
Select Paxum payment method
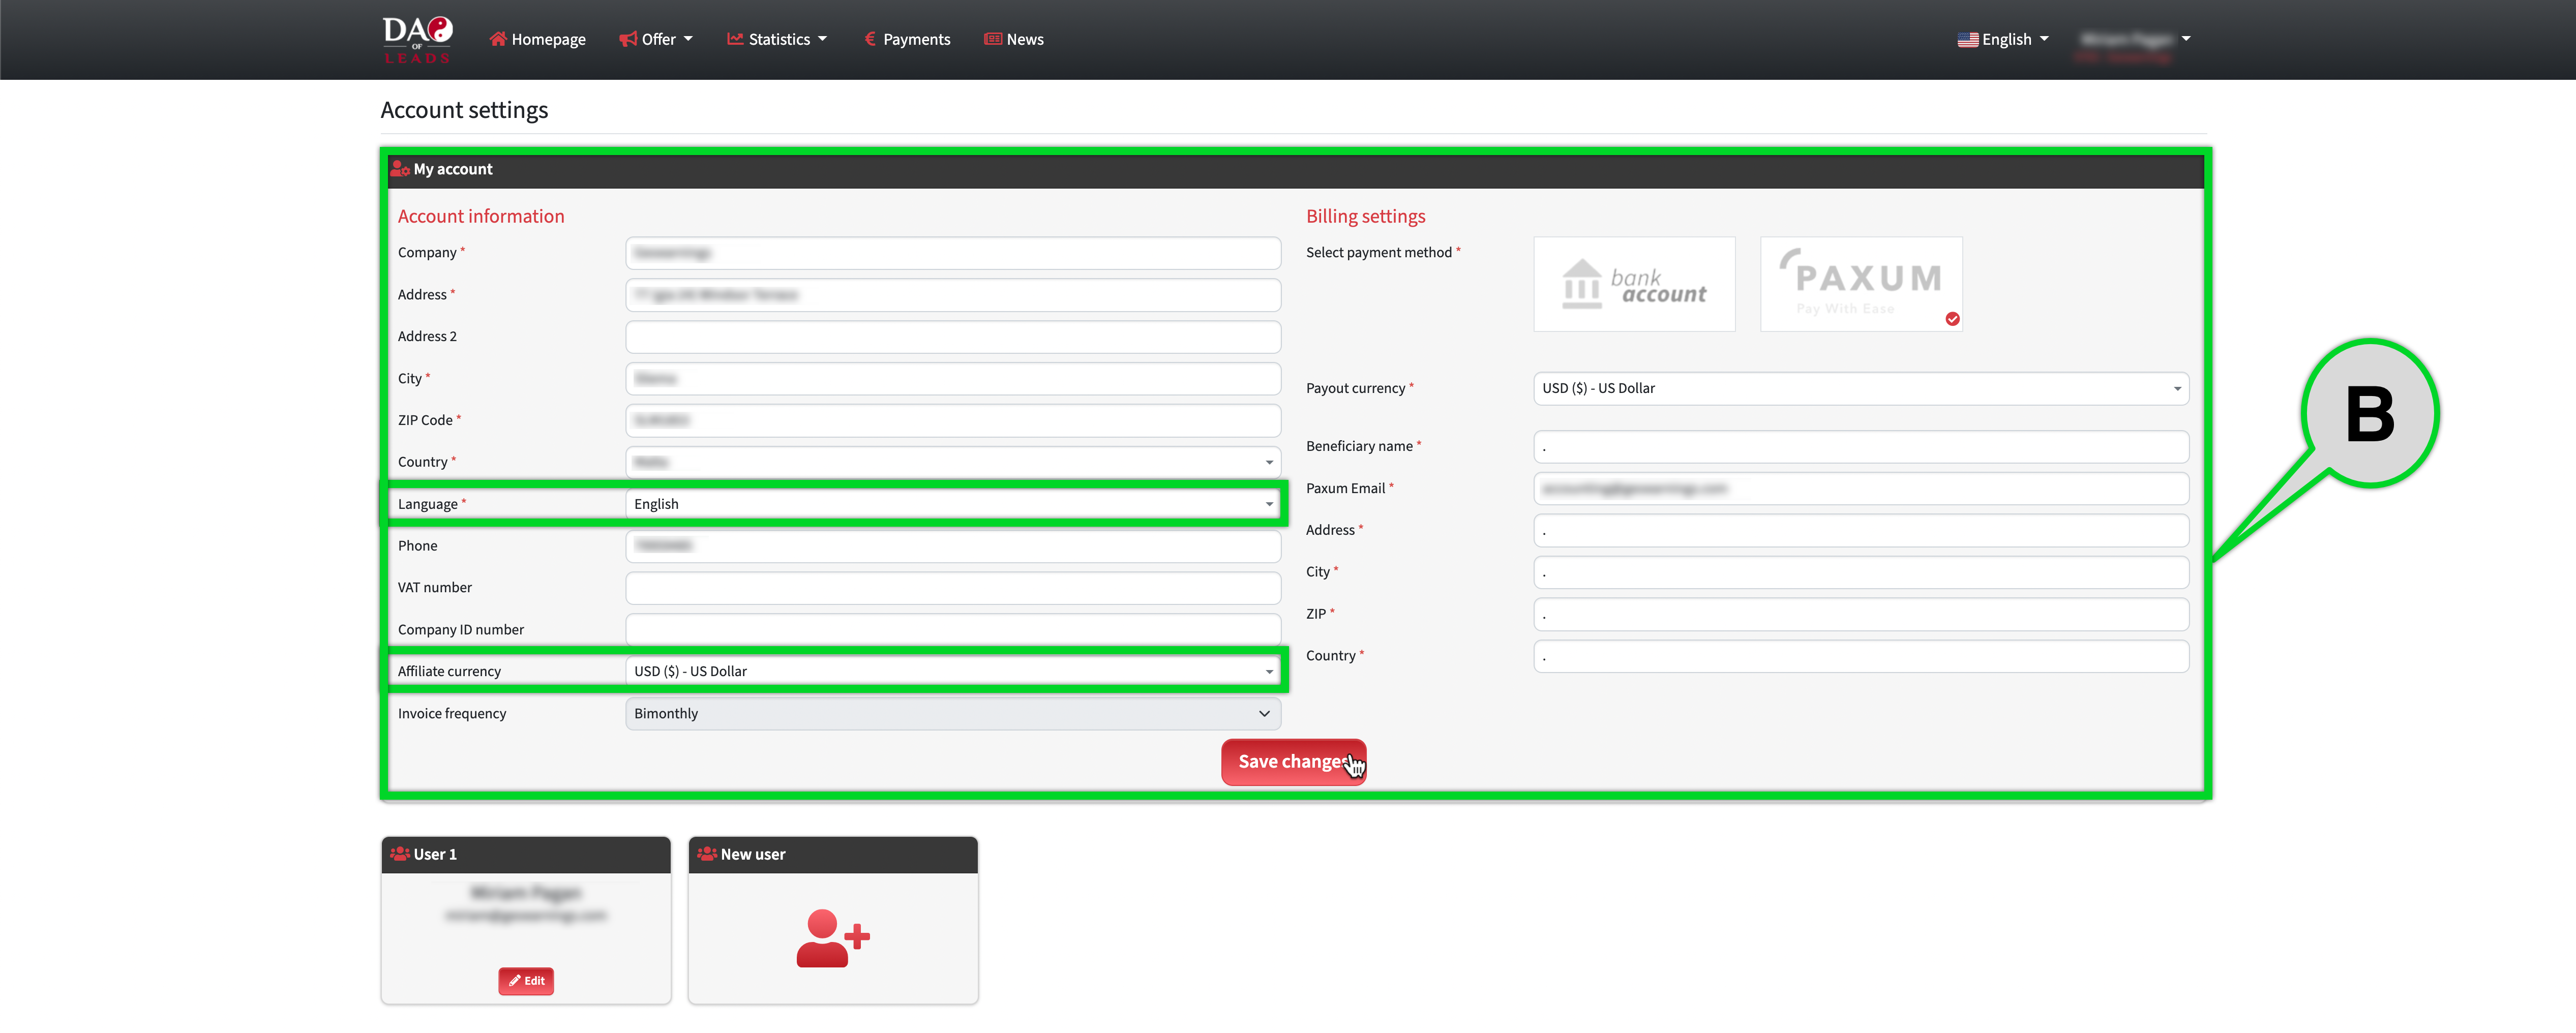click(1861, 284)
